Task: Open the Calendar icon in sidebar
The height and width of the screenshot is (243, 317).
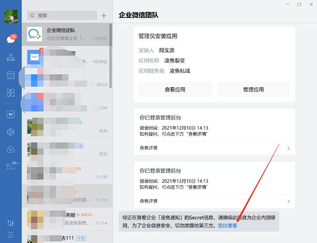Action: (10, 75)
